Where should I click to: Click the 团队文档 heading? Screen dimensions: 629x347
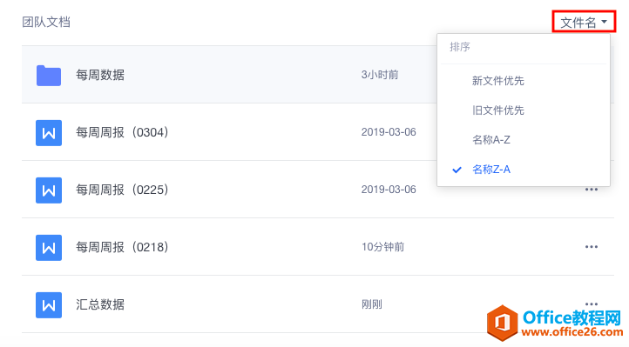pos(46,22)
